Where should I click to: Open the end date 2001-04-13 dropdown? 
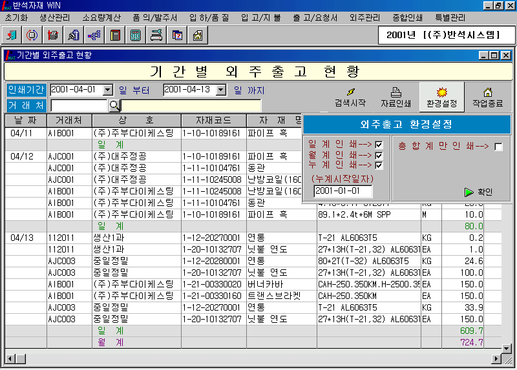220,90
